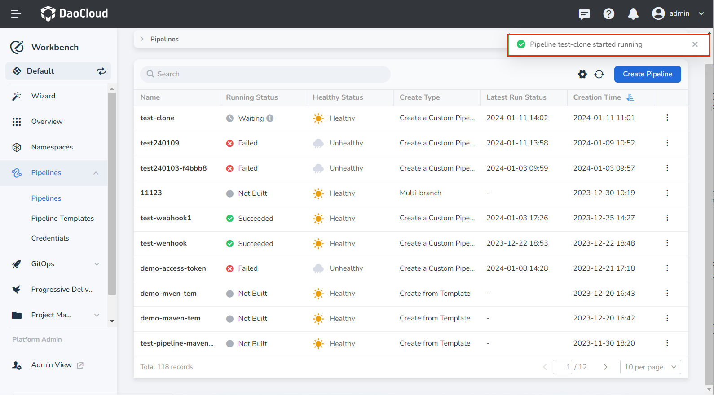Open the hamburger navigation menu
Image resolution: width=714 pixels, height=395 pixels.
point(16,14)
